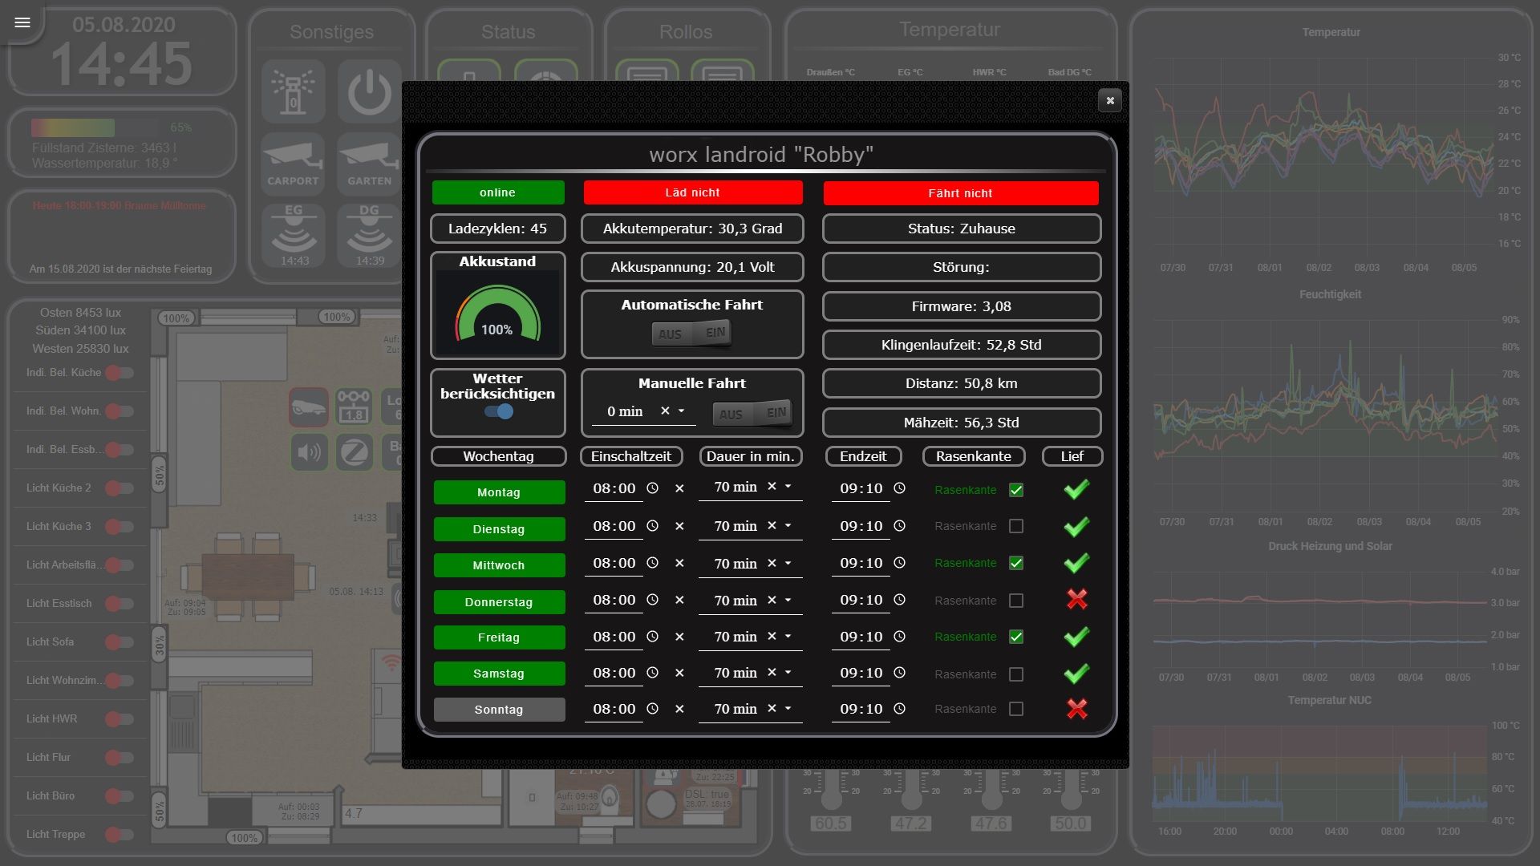Clear the Sonntag start time with X
This screenshot has width=1540, height=866.
pos(679,709)
